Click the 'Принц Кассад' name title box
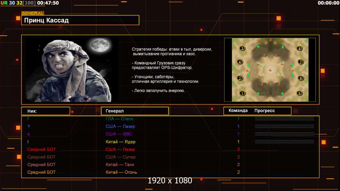Screen dimensions: 340x191 point(80,20)
